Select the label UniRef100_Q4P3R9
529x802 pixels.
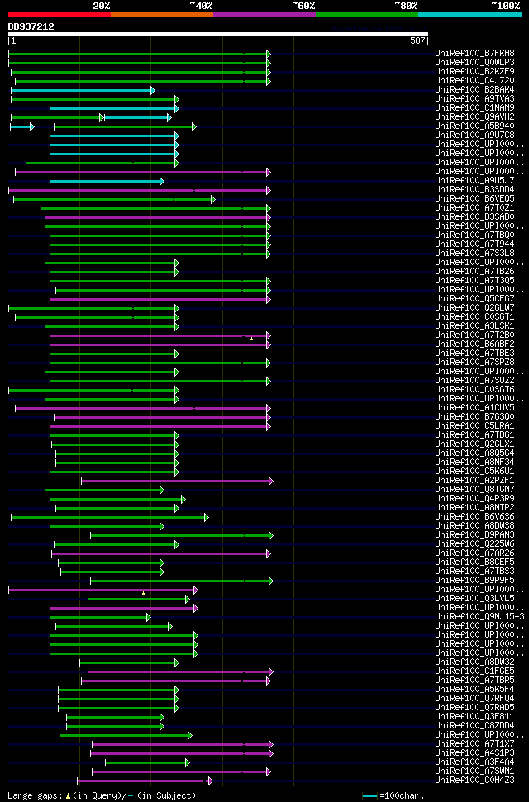[474, 499]
